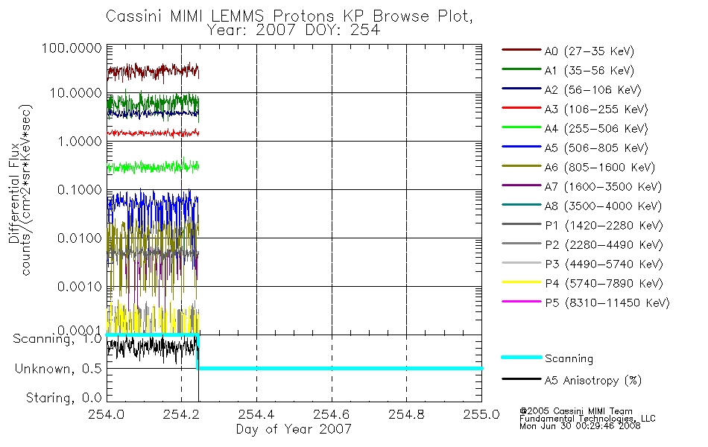This screenshot has width=708, height=447.
Task: Click the bright green A4 data trace in plot
Action: (153, 166)
